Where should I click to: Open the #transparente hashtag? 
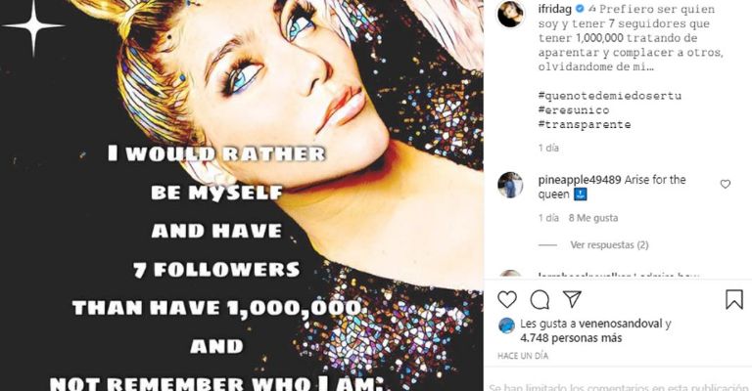click(585, 124)
